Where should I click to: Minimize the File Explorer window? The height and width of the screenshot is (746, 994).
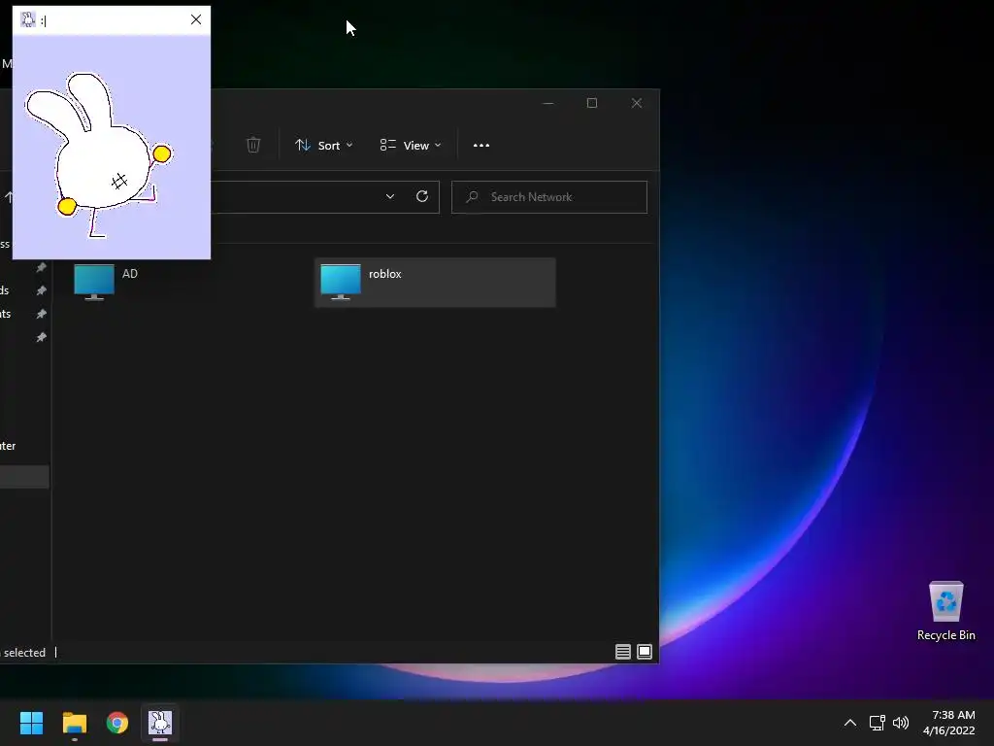click(548, 103)
